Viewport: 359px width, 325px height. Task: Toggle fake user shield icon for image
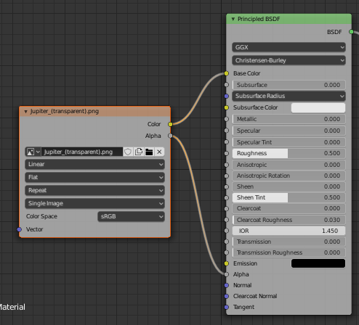[x=128, y=152]
